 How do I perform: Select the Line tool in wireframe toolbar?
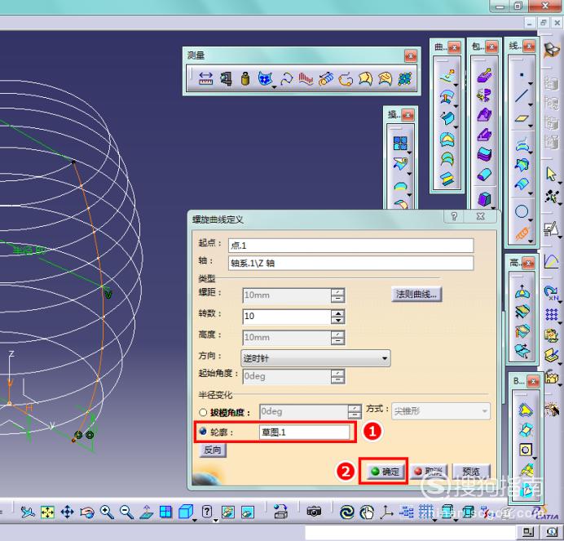[522, 95]
